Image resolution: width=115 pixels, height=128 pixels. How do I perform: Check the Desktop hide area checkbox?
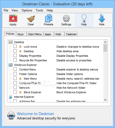tap(15, 51)
